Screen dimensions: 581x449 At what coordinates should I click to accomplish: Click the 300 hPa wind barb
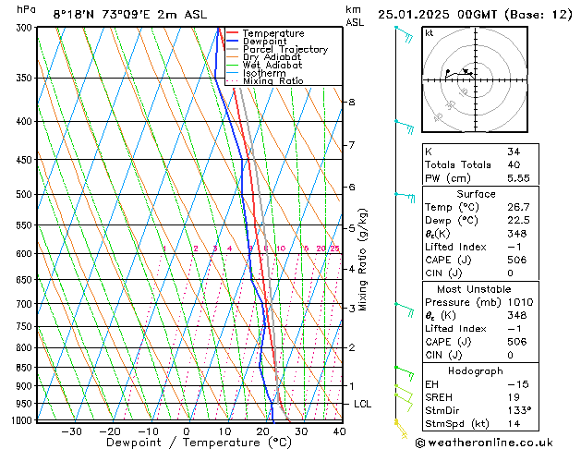(x=405, y=33)
